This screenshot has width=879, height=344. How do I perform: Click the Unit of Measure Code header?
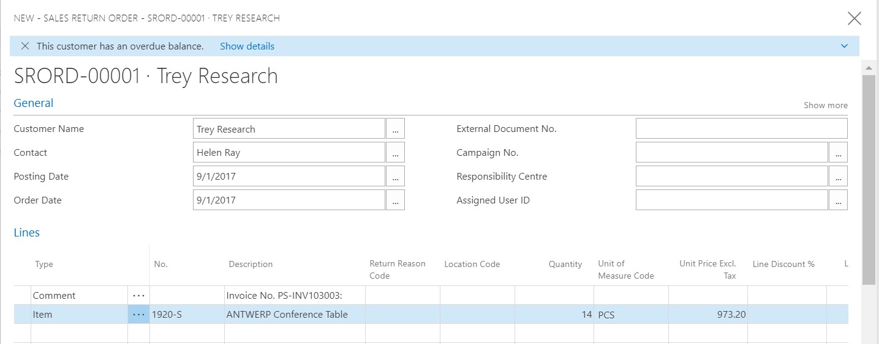pos(626,269)
